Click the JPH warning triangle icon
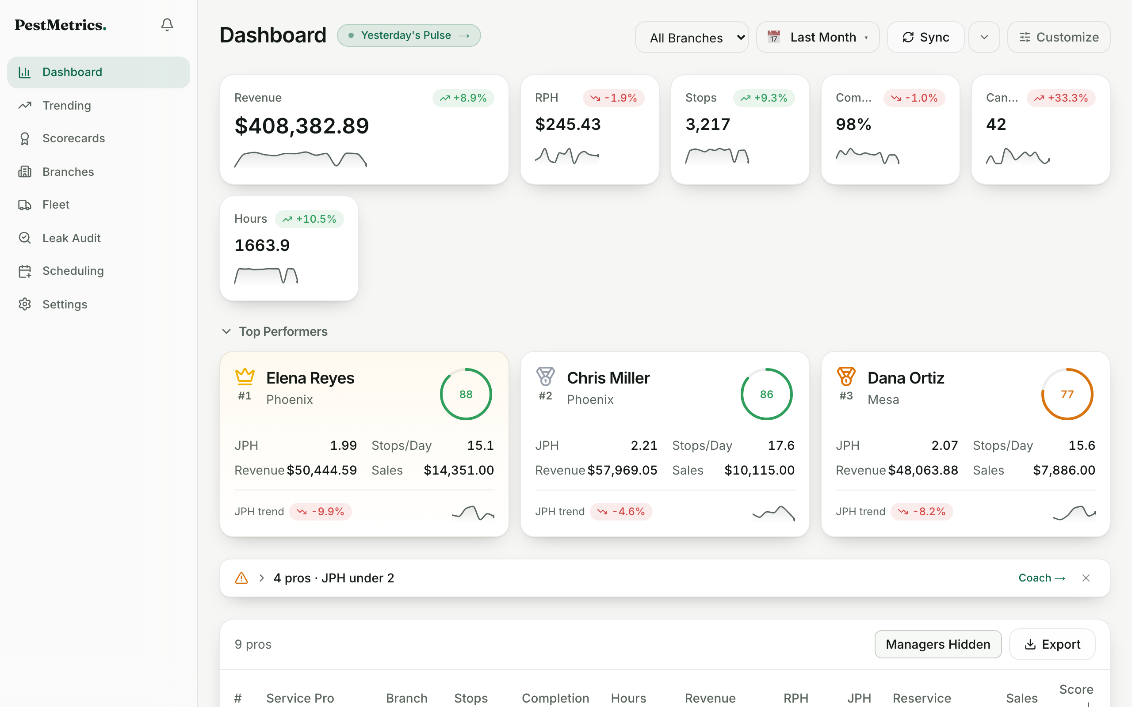 241,578
